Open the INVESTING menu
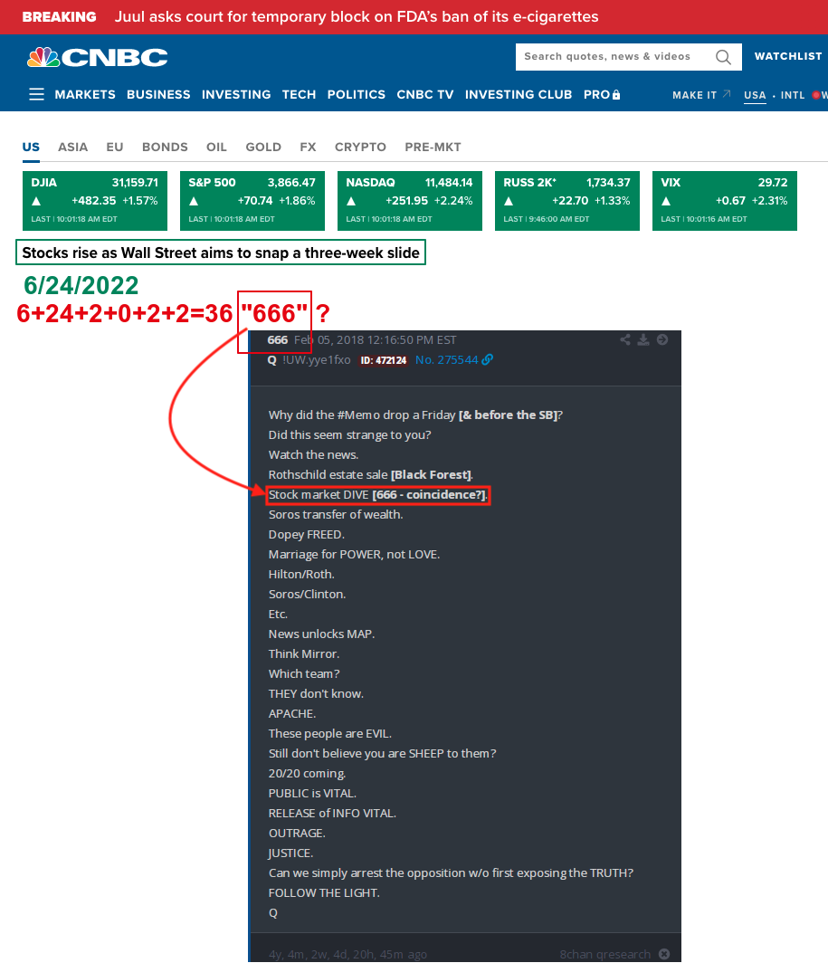Viewport: 828px width, 963px height. tap(236, 94)
